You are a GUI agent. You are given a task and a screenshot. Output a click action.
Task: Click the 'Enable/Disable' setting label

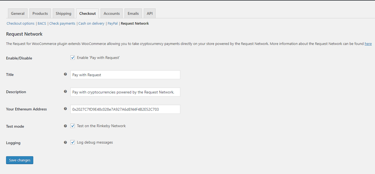click(x=19, y=58)
